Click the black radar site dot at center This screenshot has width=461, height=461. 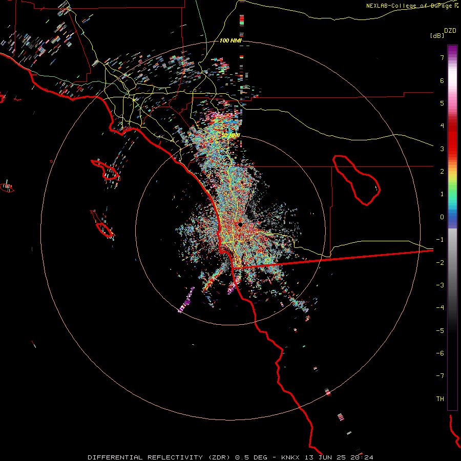click(240, 225)
